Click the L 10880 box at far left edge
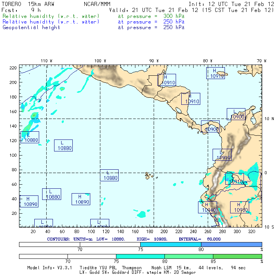 point(30,137)
